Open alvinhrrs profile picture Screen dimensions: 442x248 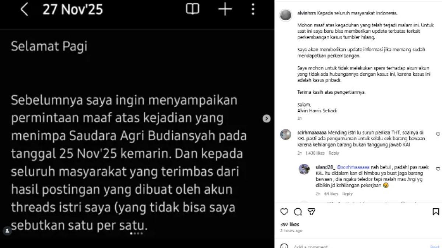pyautogui.click(x=285, y=15)
